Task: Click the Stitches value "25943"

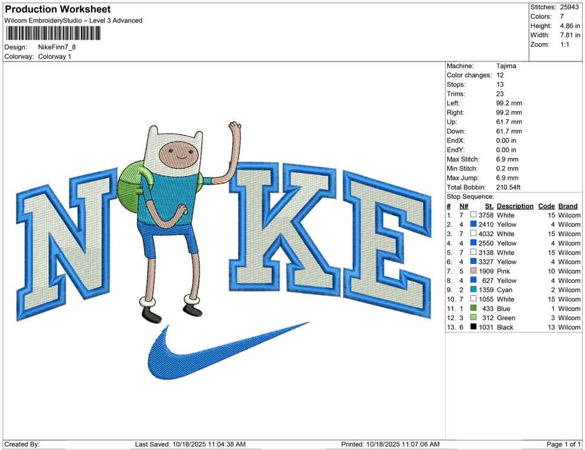Action: point(569,7)
